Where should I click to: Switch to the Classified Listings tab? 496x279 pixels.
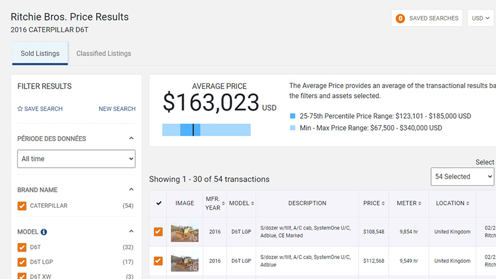pyautogui.click(x=104, y=53)
